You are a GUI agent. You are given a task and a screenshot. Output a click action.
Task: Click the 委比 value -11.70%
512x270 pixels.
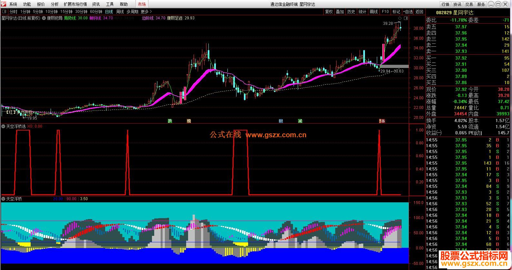459,20
